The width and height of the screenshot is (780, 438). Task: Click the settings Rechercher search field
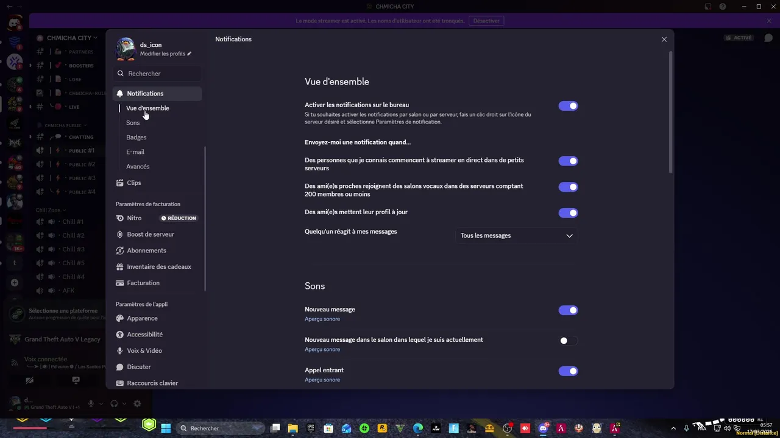click(x=157, y=74)
